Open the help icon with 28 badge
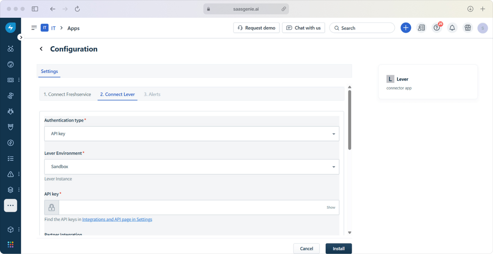 (437, 28)
